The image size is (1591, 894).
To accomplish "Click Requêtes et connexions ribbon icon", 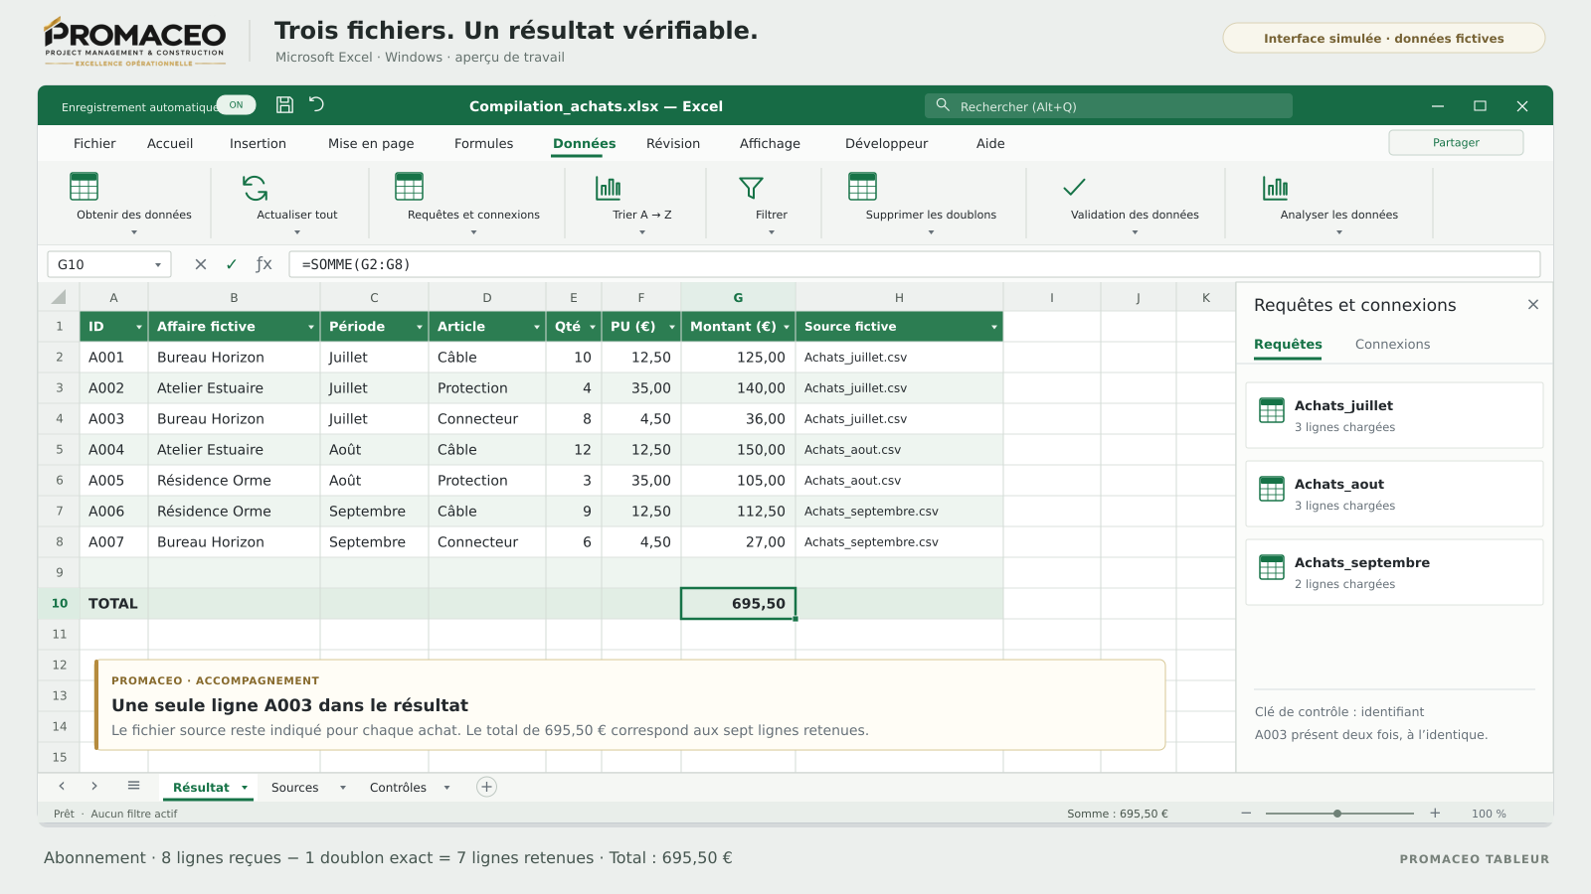I will click(409, 187).
